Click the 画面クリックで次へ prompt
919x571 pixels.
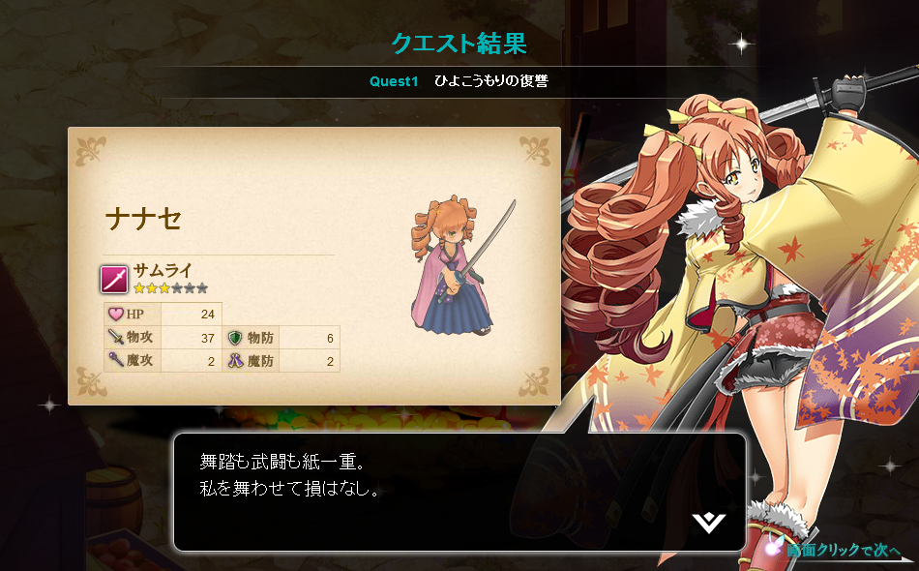[843, 550]
